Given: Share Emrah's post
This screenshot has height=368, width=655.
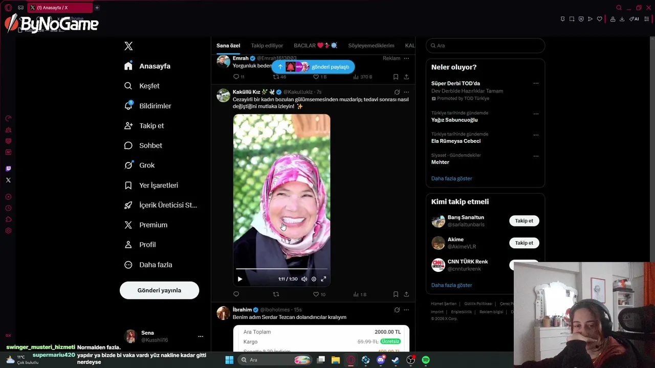Looking at the screenshot, I should (406, 77).
